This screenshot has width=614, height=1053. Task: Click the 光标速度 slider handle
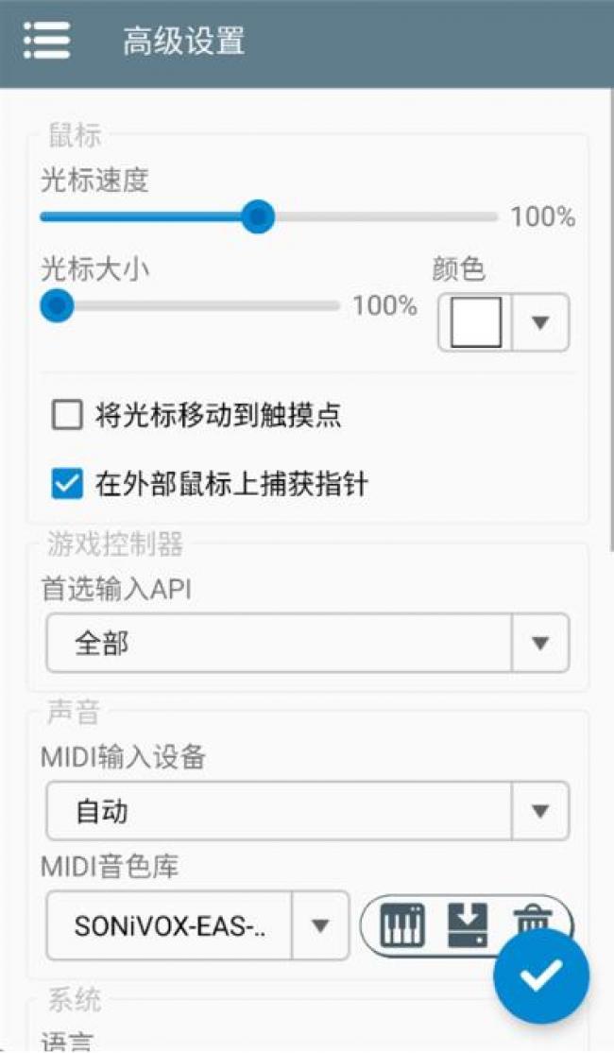[257, 216]
